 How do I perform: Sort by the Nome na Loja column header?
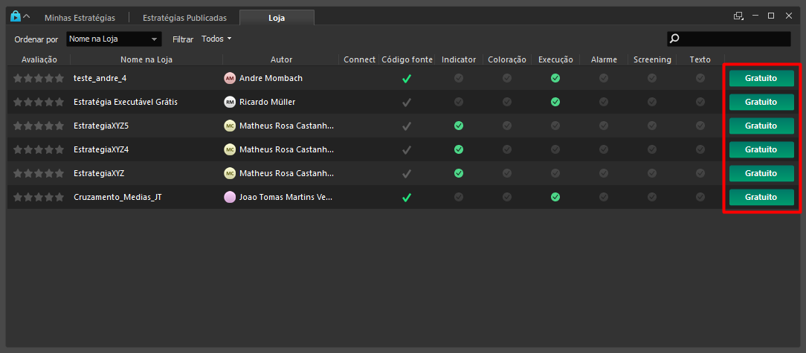(146, 59)
